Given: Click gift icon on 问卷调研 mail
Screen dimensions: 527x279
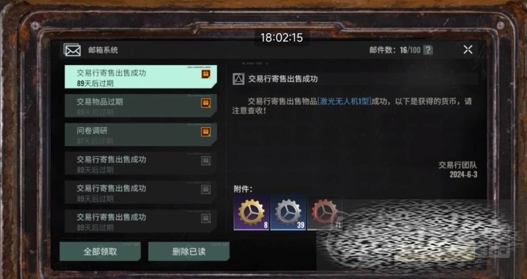Looking at the screenshot, I should tap(206, 132).
